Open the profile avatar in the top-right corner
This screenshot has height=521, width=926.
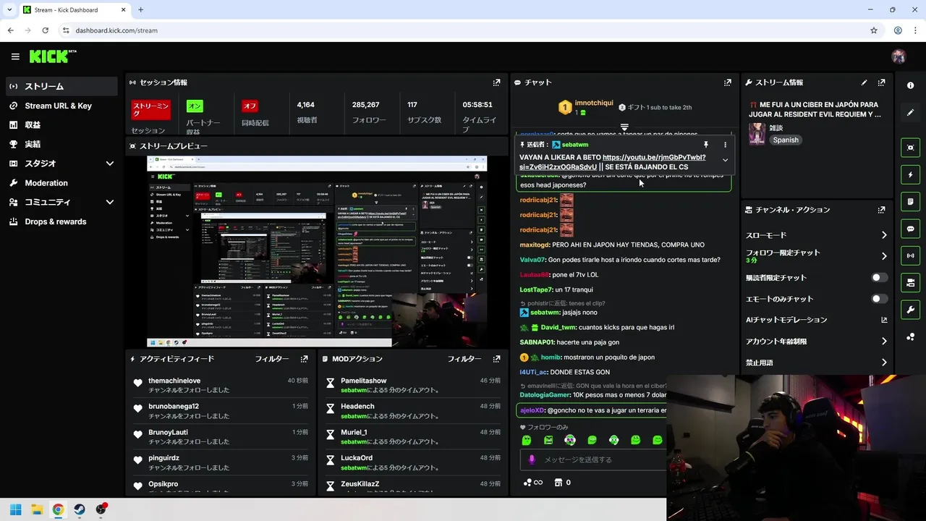pos(899,56)
